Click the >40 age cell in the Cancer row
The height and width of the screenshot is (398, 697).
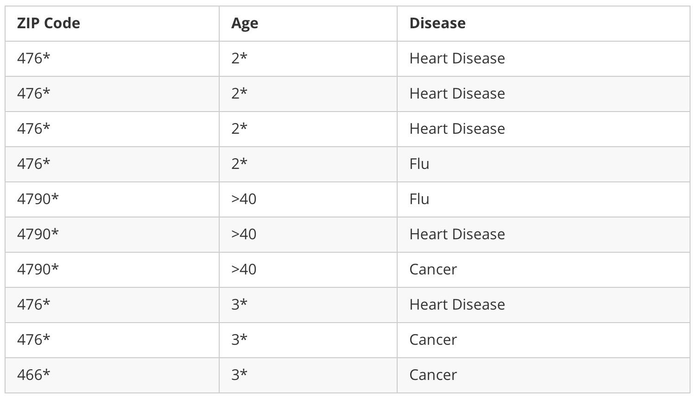[244, 269]
